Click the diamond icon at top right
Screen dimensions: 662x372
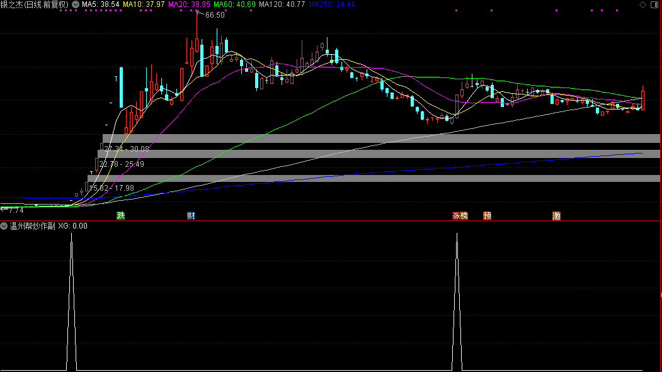point(642,4)
